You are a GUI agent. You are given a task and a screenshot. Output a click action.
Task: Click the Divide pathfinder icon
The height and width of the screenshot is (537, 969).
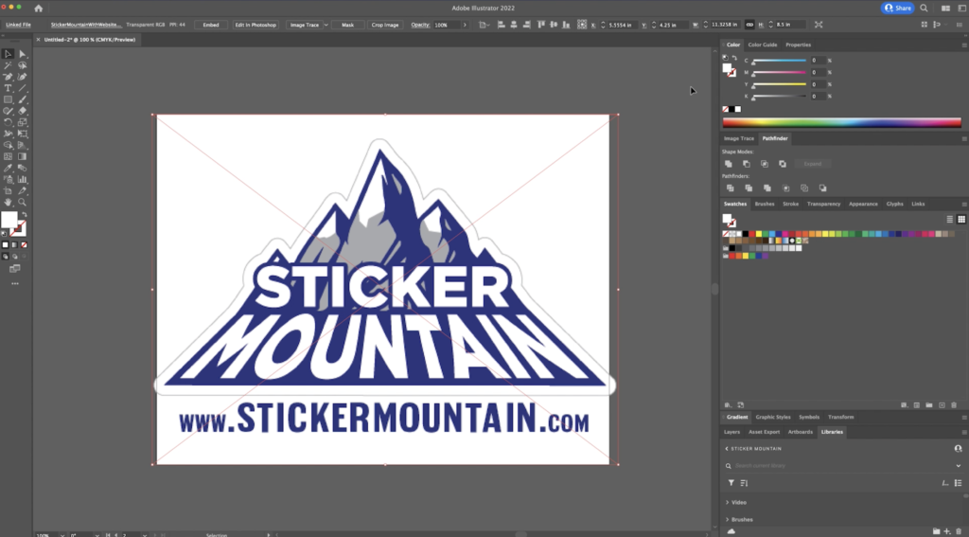click(731, 188)
